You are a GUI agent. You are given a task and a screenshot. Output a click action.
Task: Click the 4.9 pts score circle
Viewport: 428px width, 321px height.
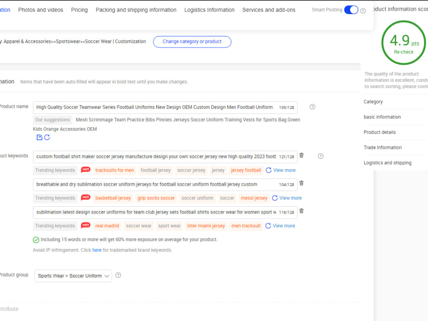404,42
